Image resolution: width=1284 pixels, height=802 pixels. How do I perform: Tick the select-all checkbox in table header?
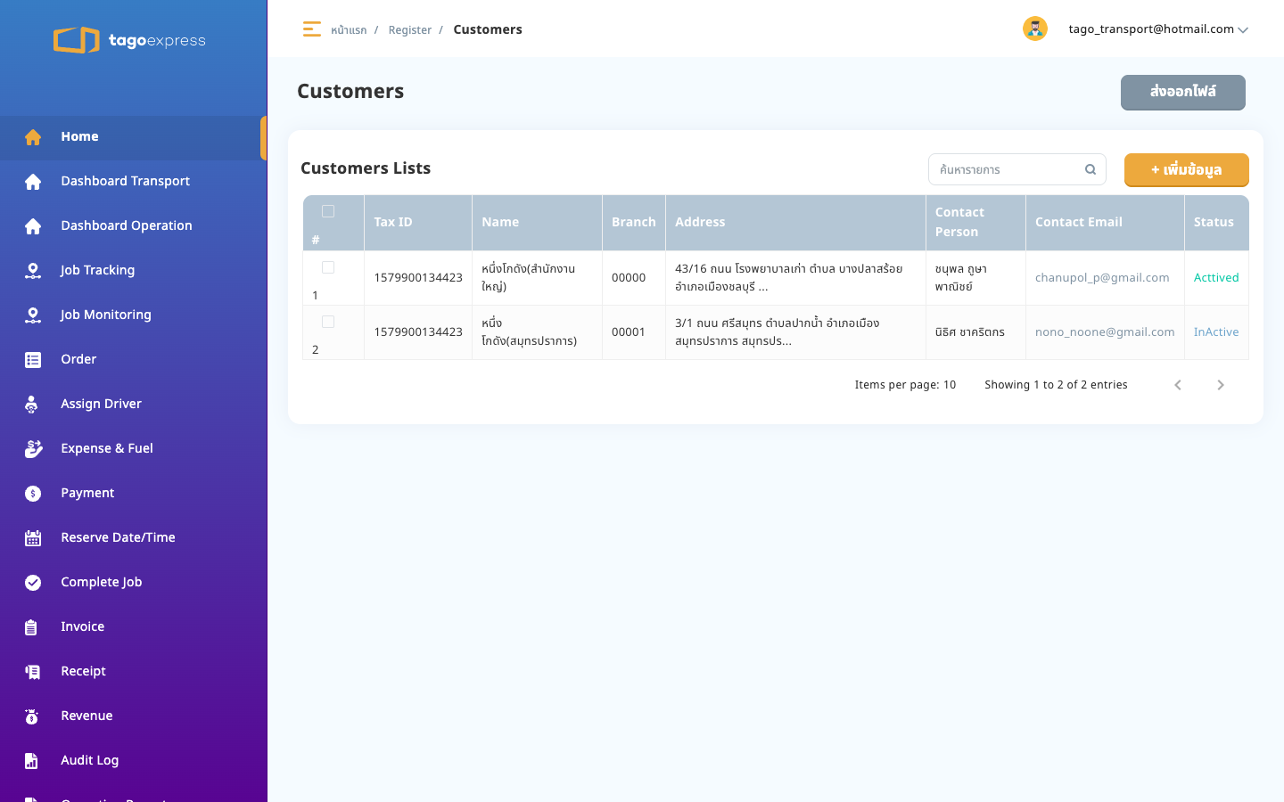[x=328, y=211]
